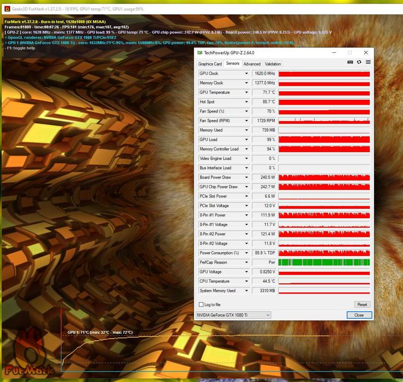The image size is (403, 382).
Task: Expand the System Memory Used dropdown
Action: pyautogui.click(x=246, y=291)
